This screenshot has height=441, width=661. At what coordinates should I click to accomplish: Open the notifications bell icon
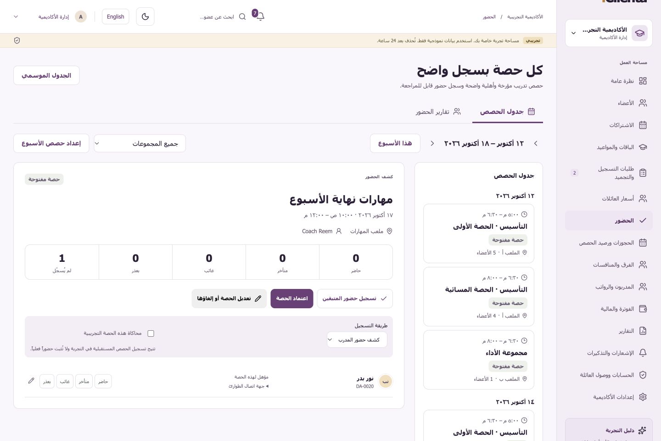coord(260,17)
